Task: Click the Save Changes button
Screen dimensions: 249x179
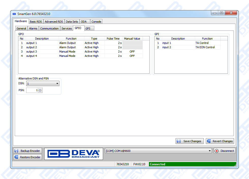Action: (x=190, y=141)
